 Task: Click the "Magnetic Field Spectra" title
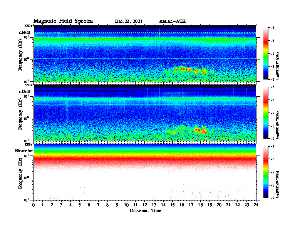point(63,21)
